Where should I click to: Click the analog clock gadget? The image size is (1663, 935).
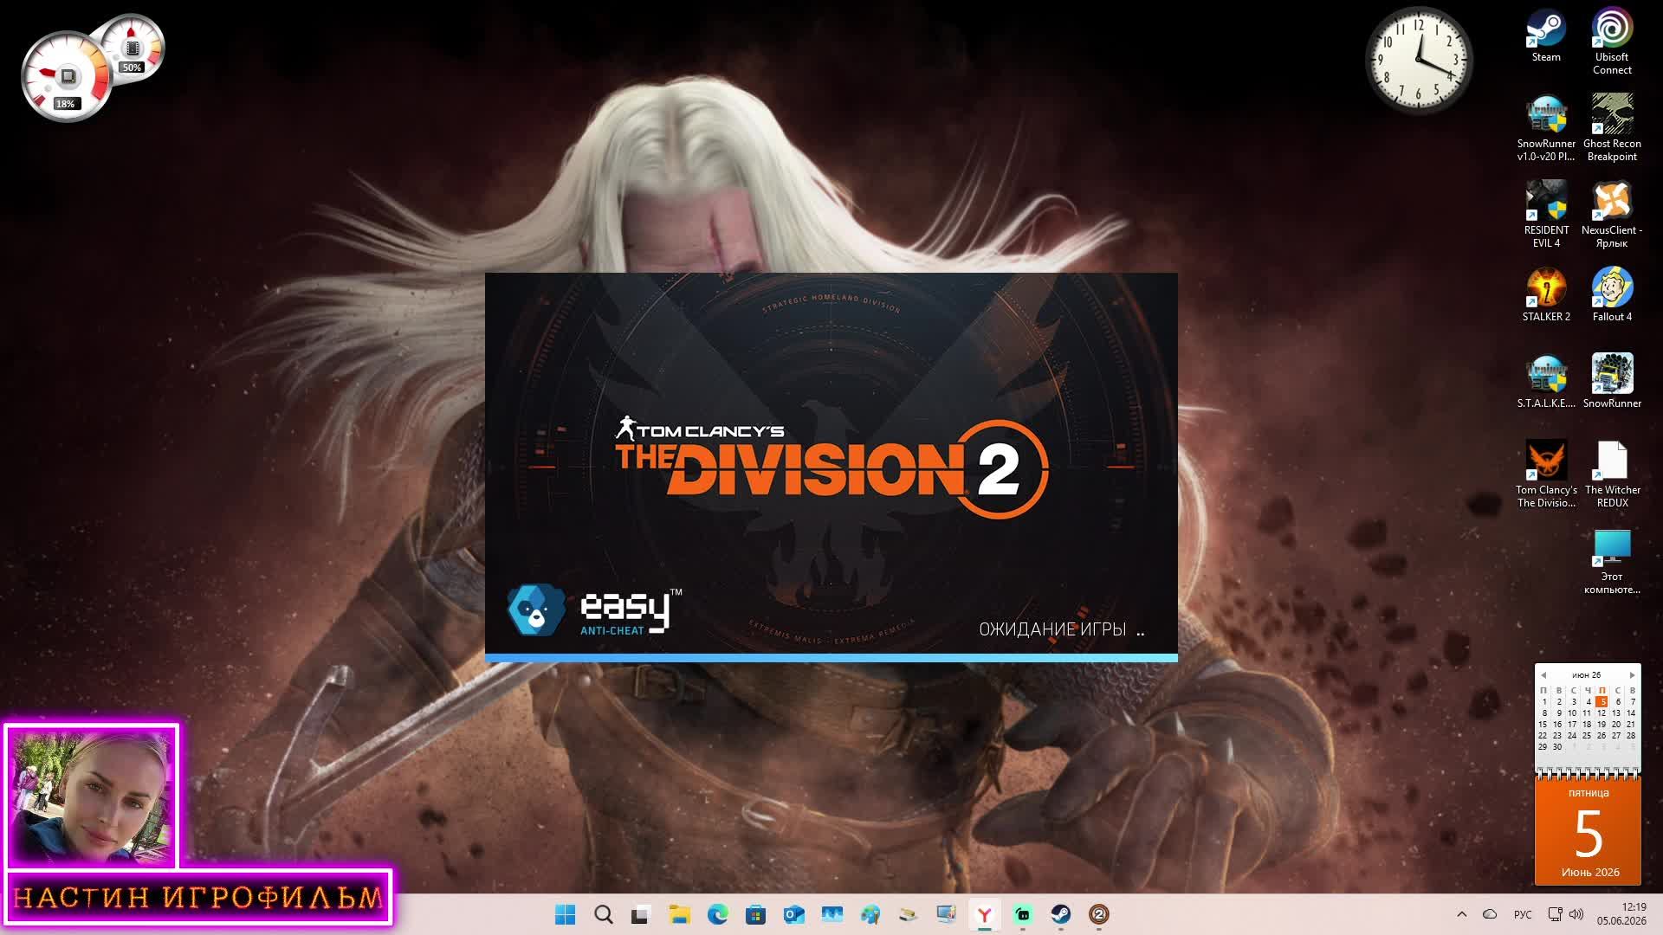1418,60
